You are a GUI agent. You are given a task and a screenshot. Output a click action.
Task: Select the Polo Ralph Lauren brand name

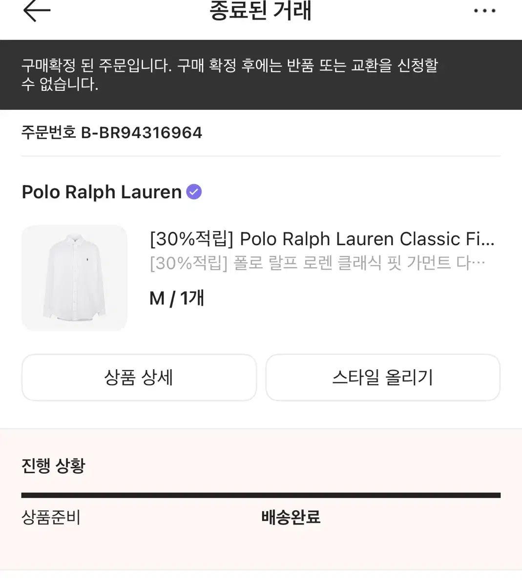coord(102,192)
